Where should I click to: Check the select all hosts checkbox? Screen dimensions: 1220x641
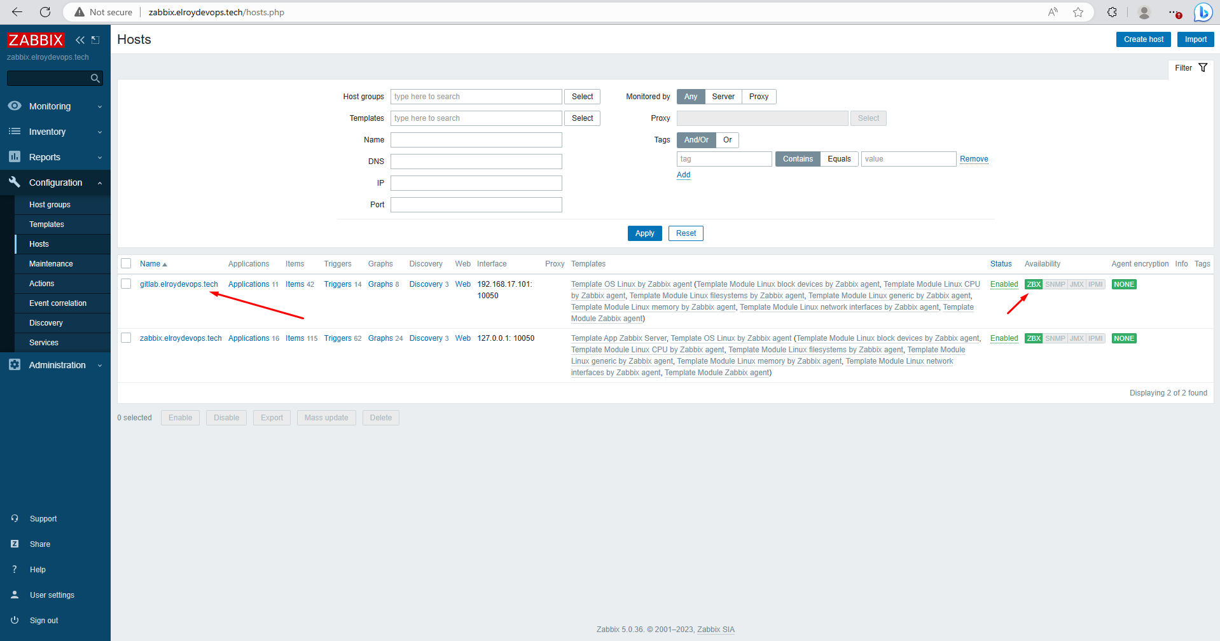click(126, 263)
